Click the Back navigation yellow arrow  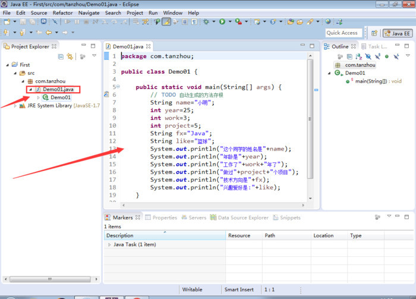coord(49,32)
